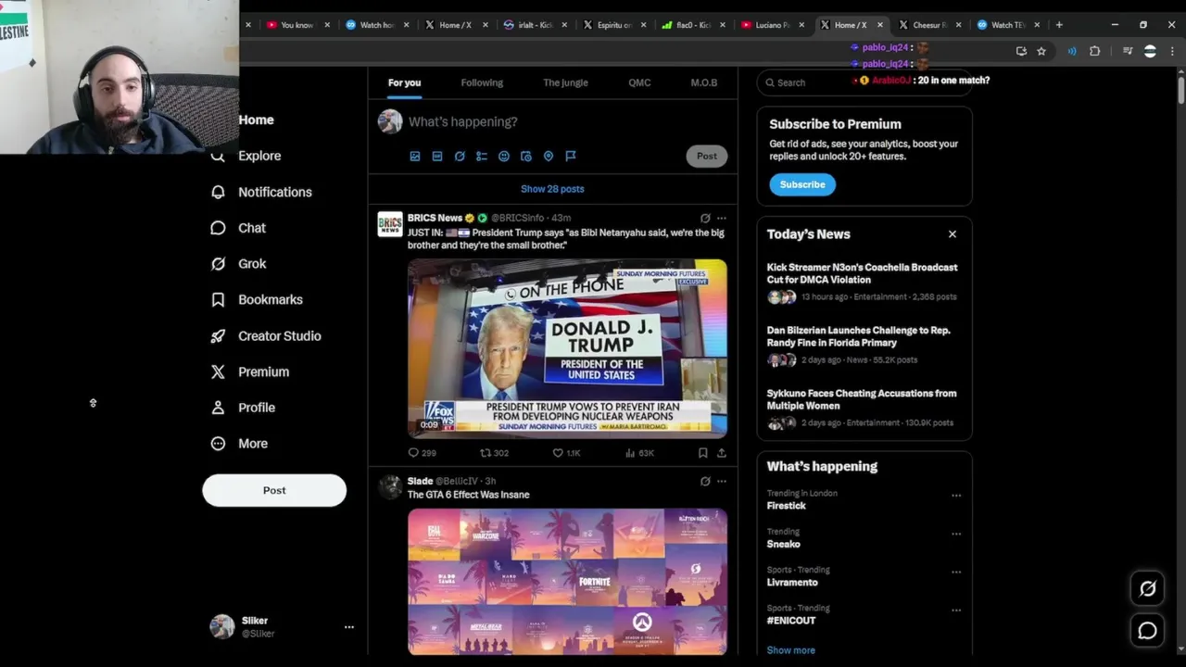Click Show more under trends

[x=791, y=650]
